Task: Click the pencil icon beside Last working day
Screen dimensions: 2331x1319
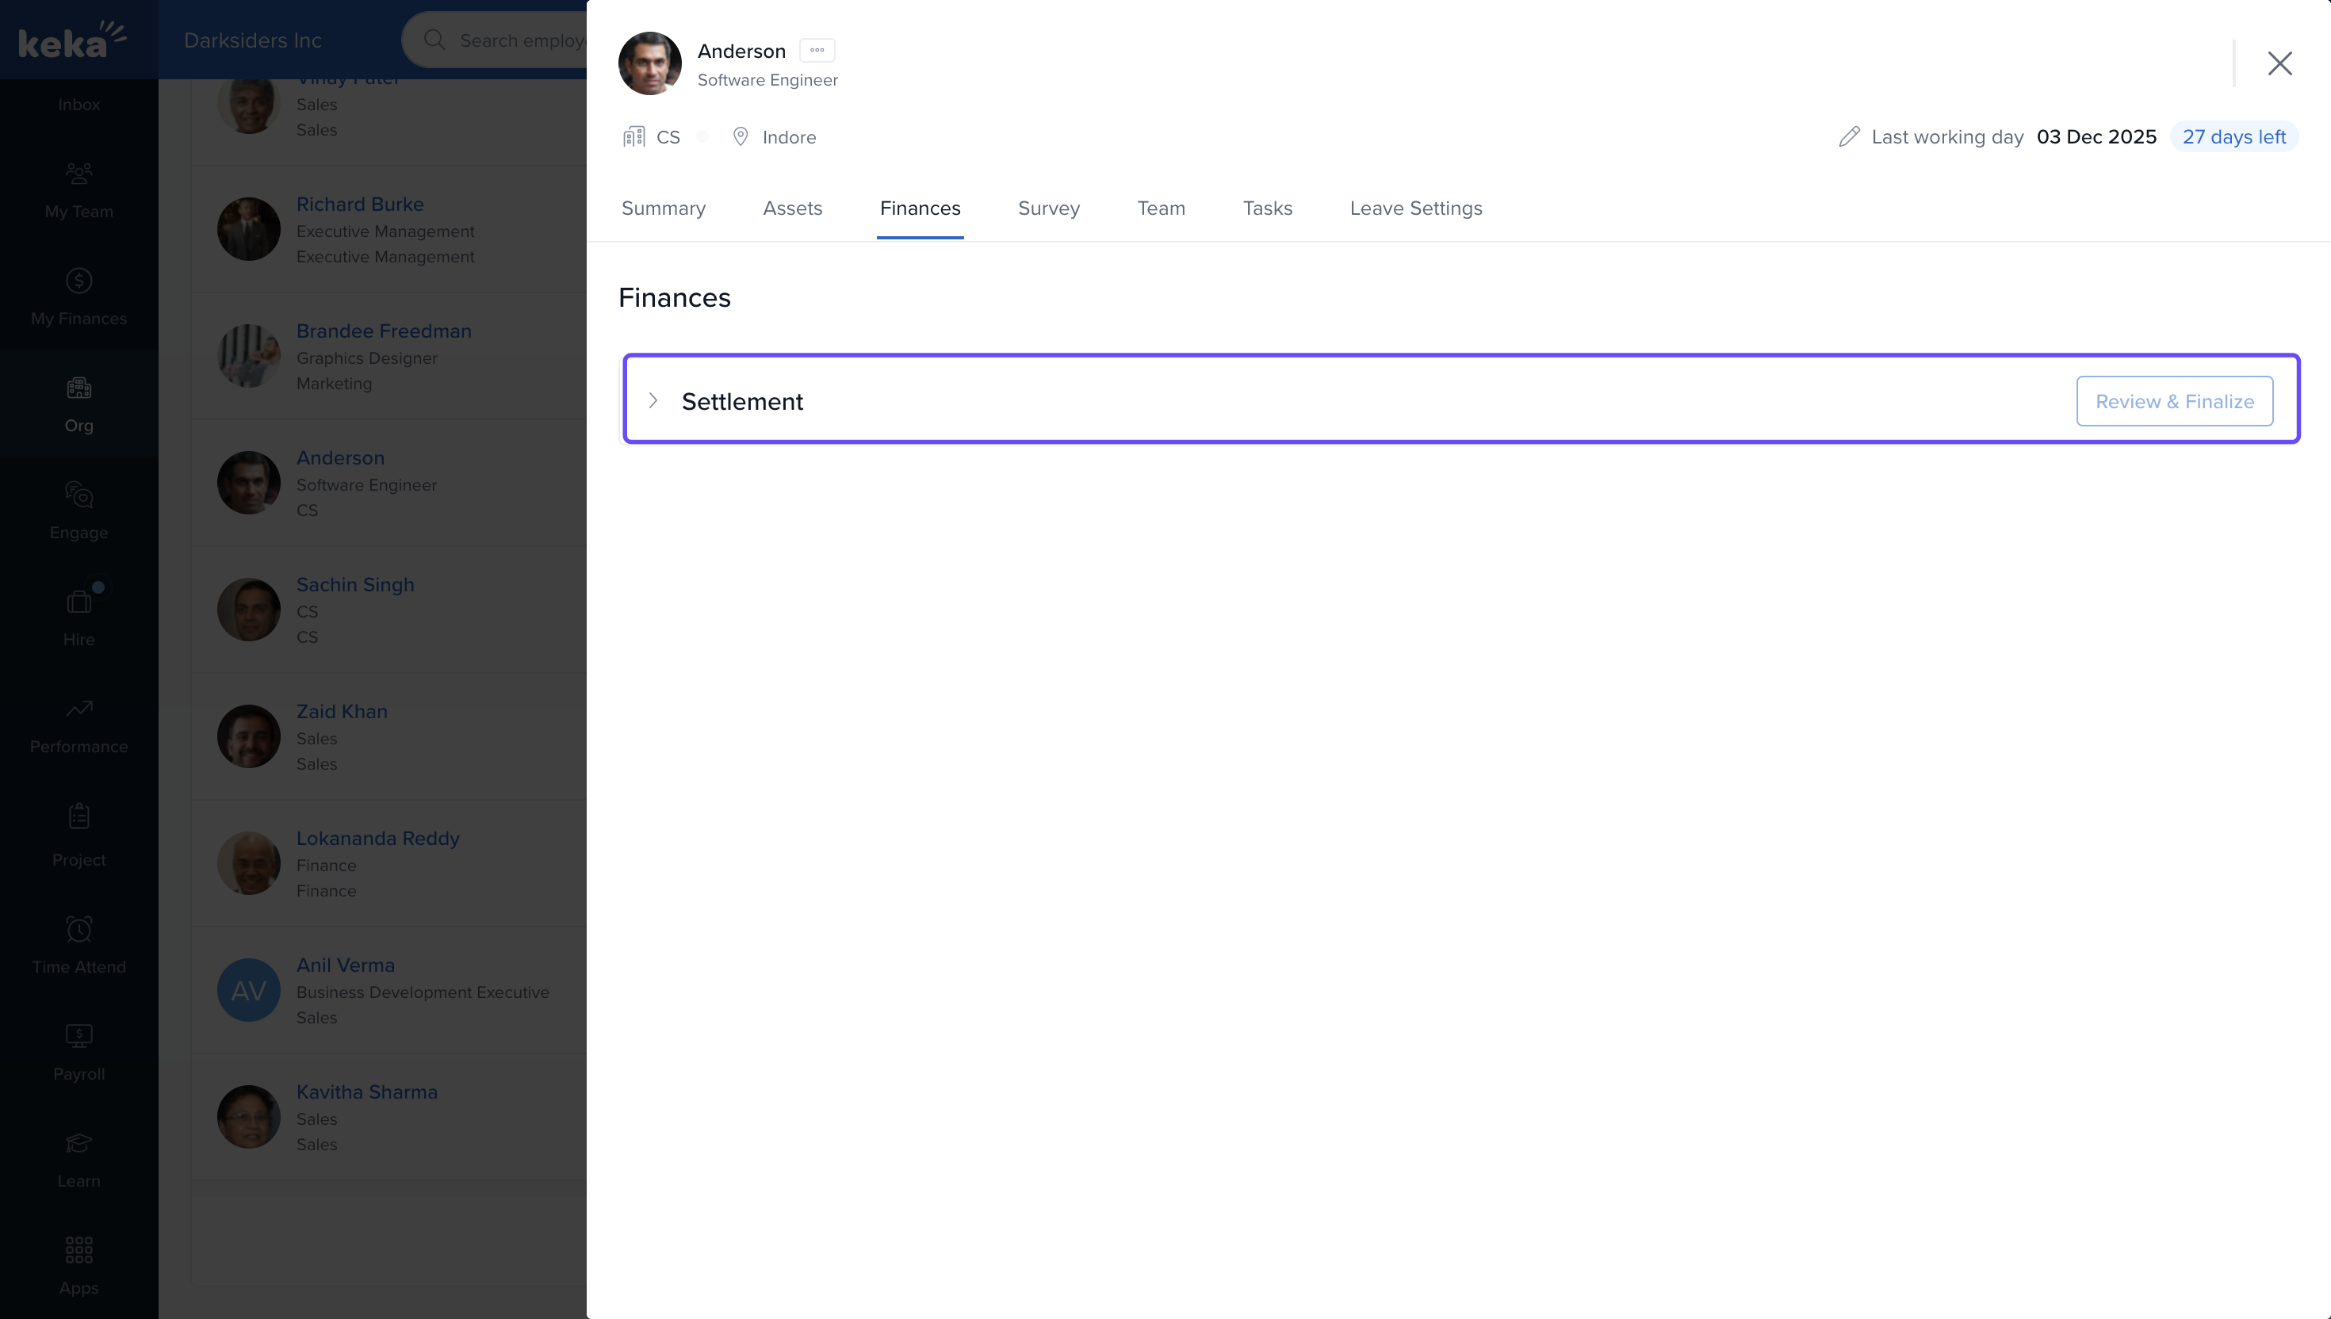Action: coord(1849,137)
